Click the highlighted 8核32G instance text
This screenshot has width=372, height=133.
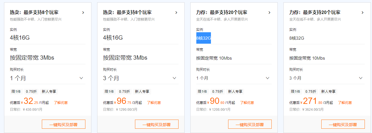pos(203,38)
